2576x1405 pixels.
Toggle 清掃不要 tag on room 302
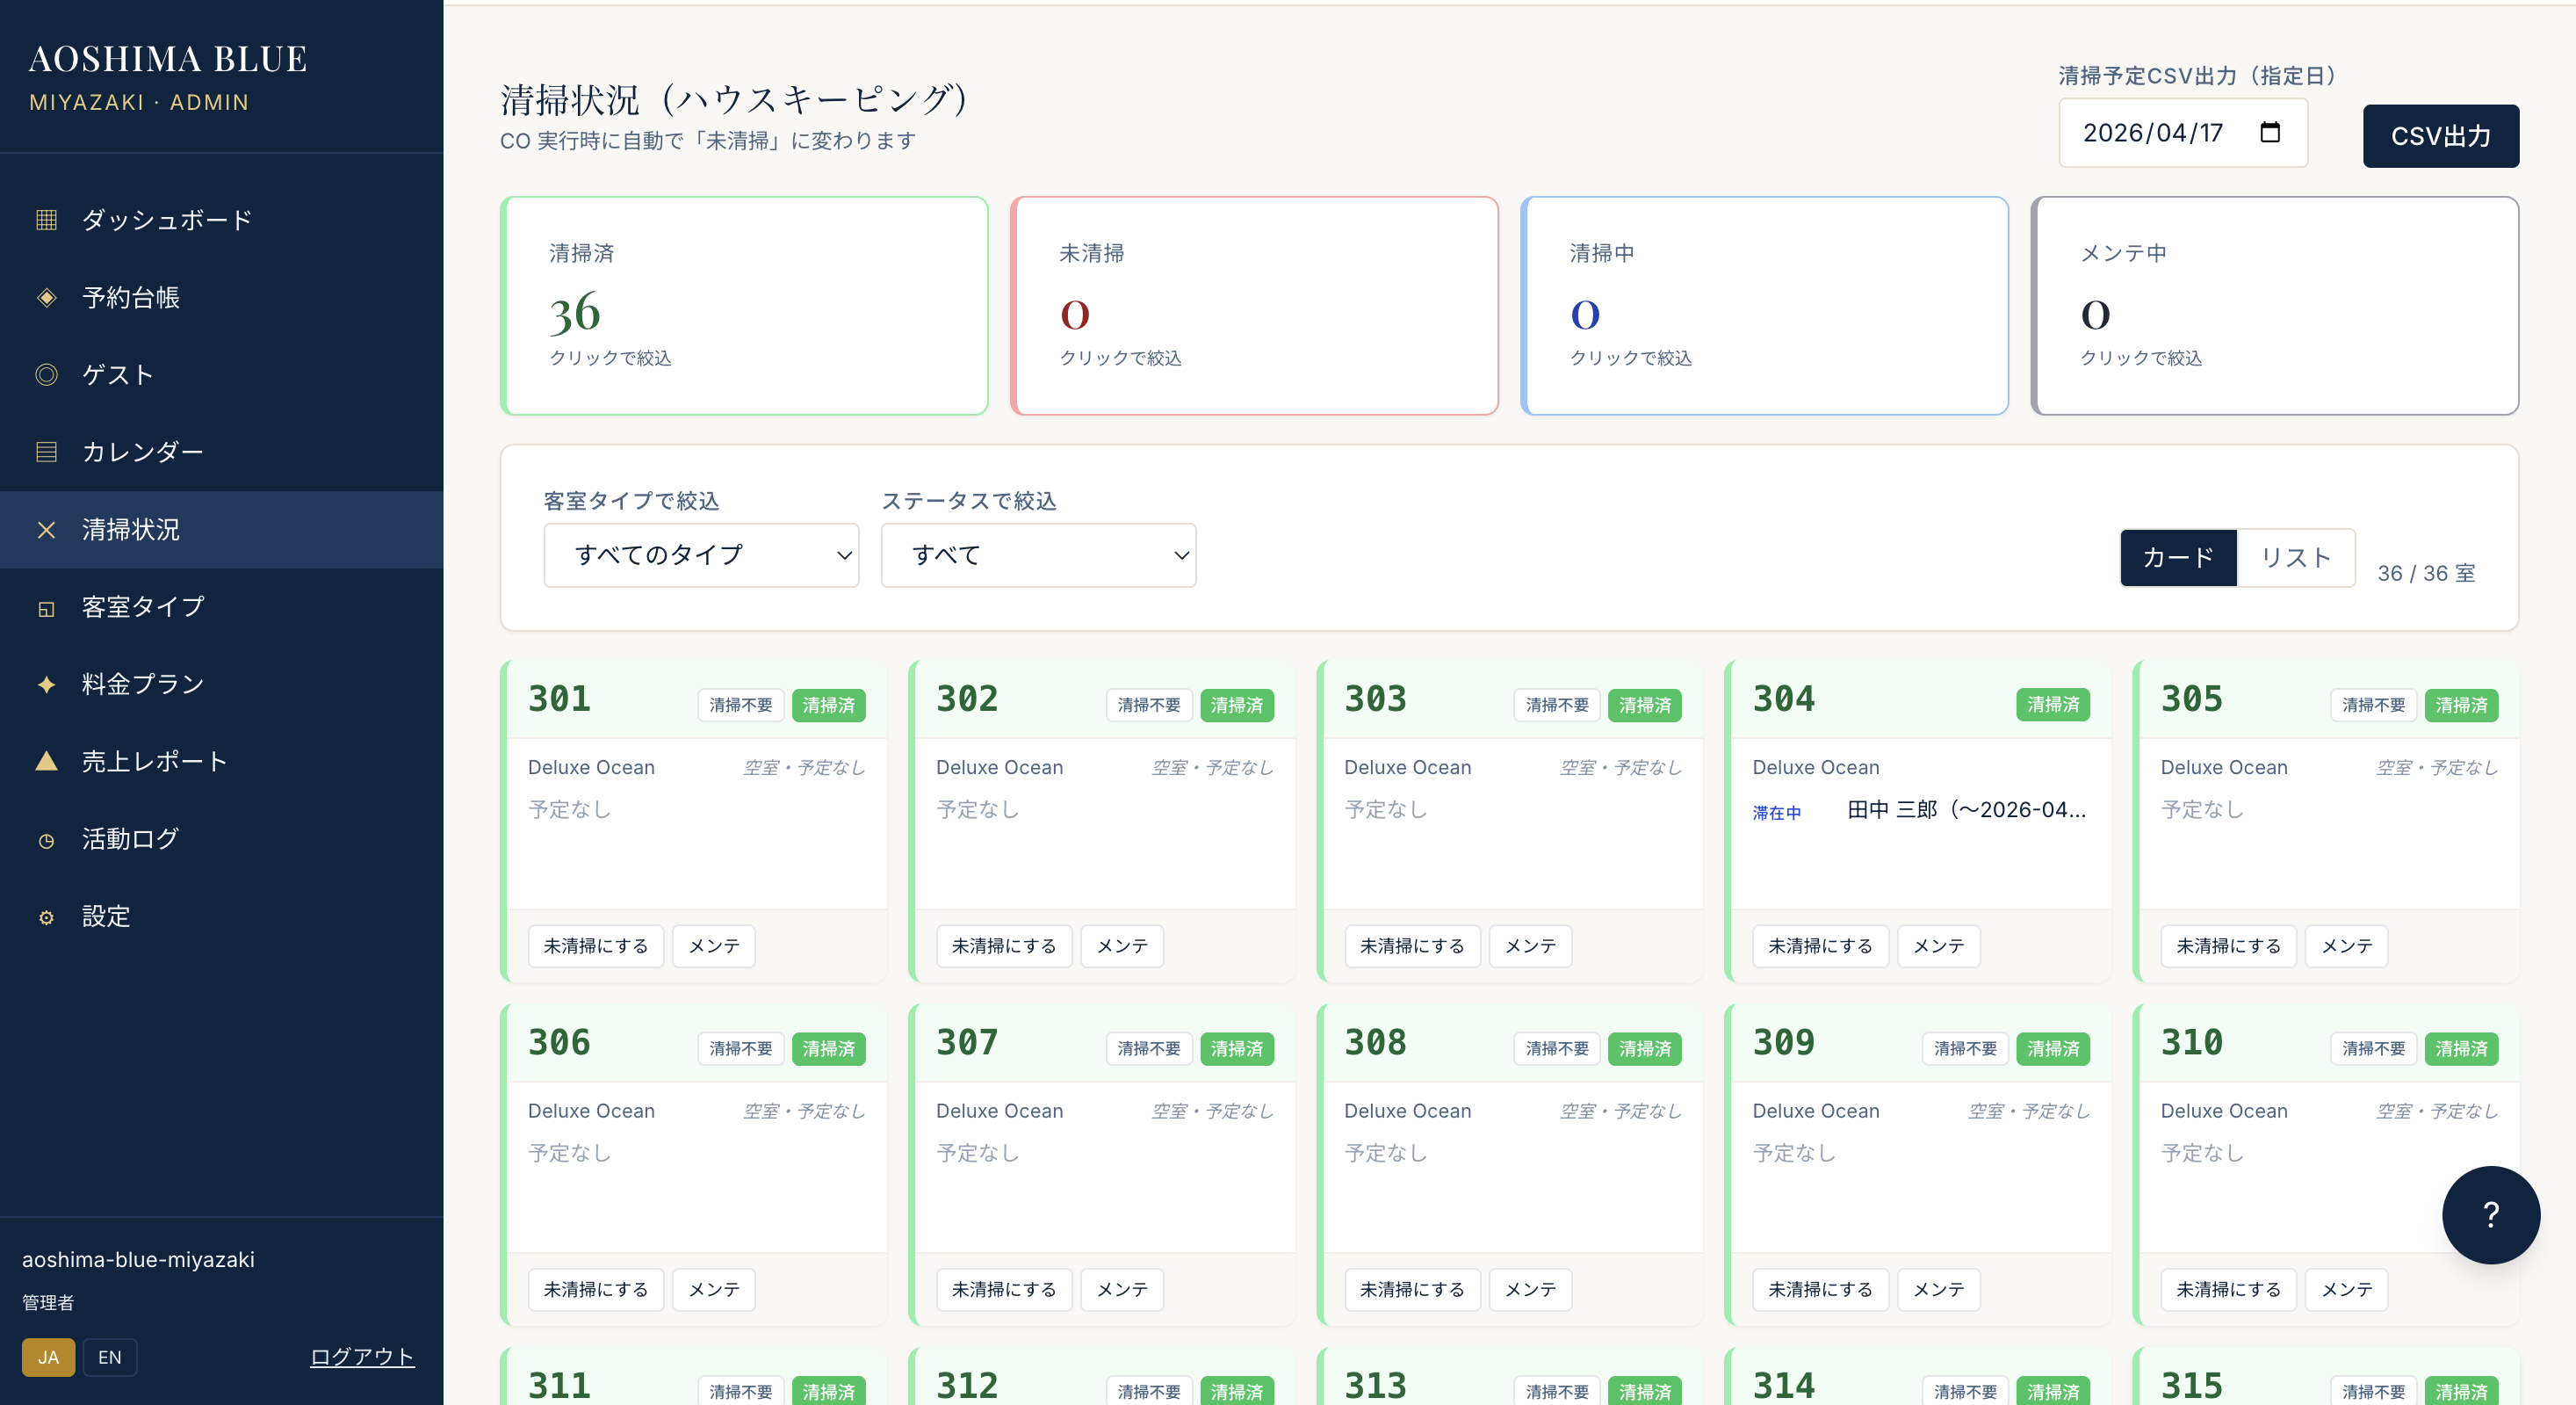pyautogui.click(x=1149, y=705)
